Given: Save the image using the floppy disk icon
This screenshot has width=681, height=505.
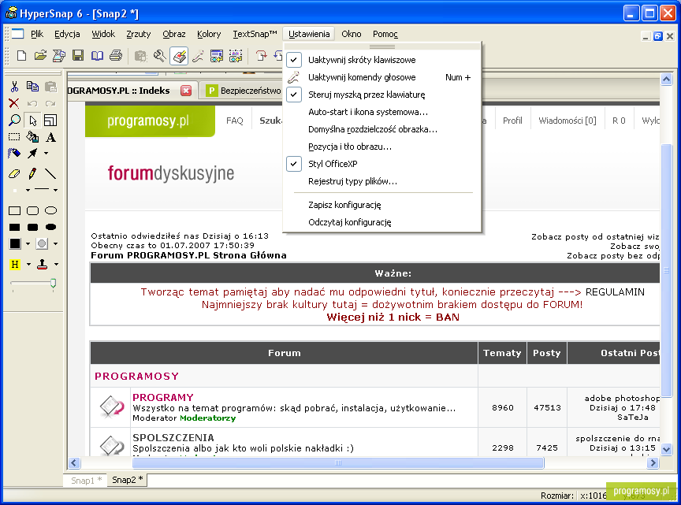Looking at the screenshot, I should click(x=78, y=56).
